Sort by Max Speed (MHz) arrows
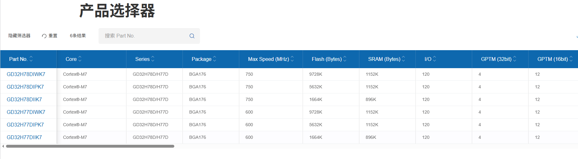This screenshot has width=578, height=159. [292, 59]
